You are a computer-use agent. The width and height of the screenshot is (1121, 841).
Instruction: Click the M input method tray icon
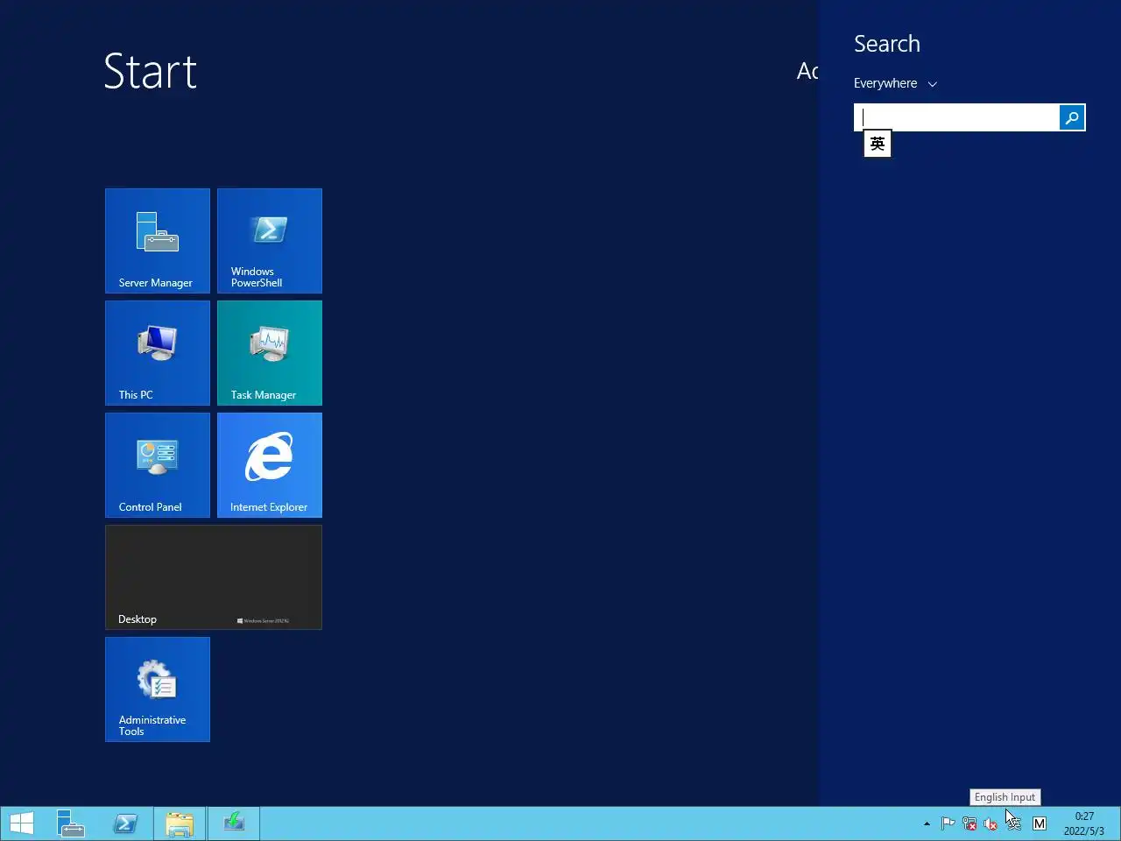pyautogui.click(x=1040, y=823)
